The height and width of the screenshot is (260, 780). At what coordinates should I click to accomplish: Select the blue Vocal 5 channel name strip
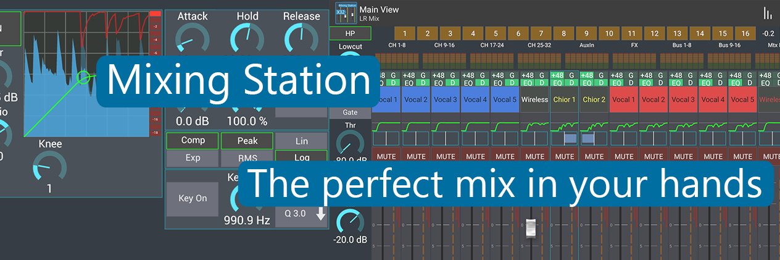[x=505, y=99]
